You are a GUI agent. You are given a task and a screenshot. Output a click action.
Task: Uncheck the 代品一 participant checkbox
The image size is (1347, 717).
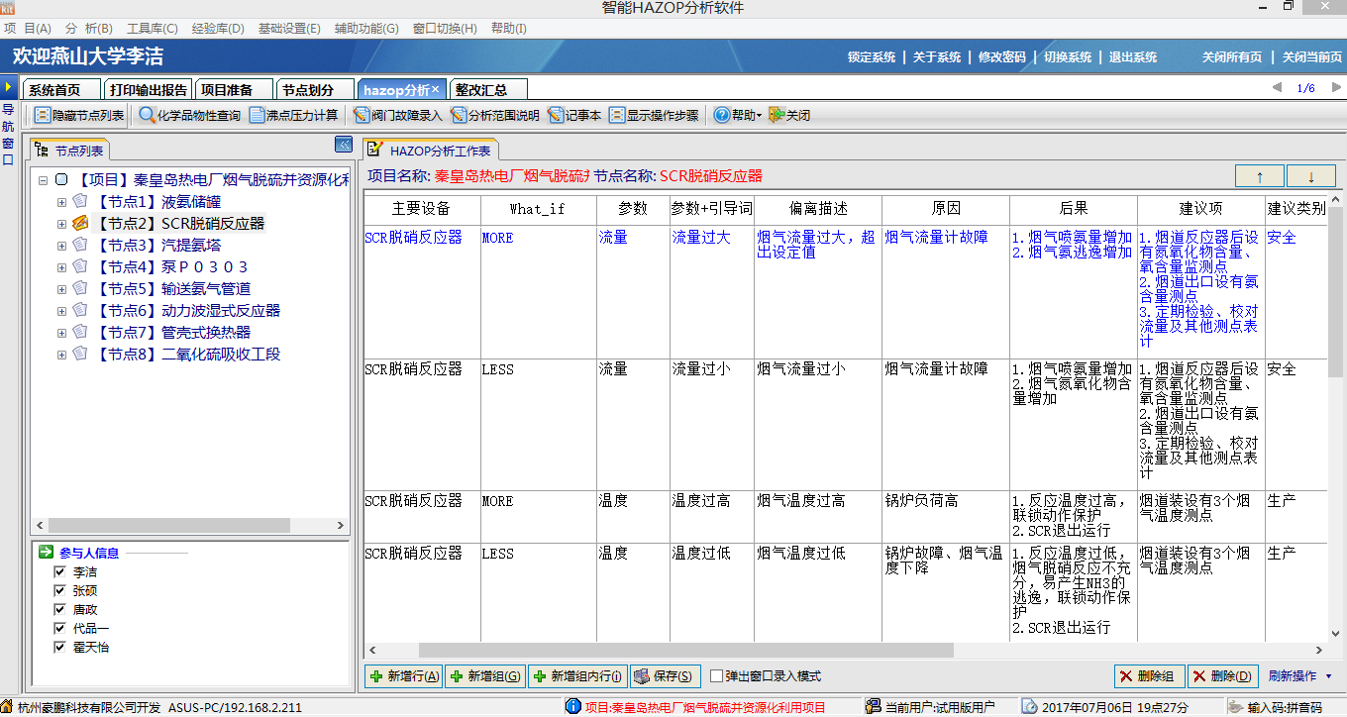click(59, 629)
